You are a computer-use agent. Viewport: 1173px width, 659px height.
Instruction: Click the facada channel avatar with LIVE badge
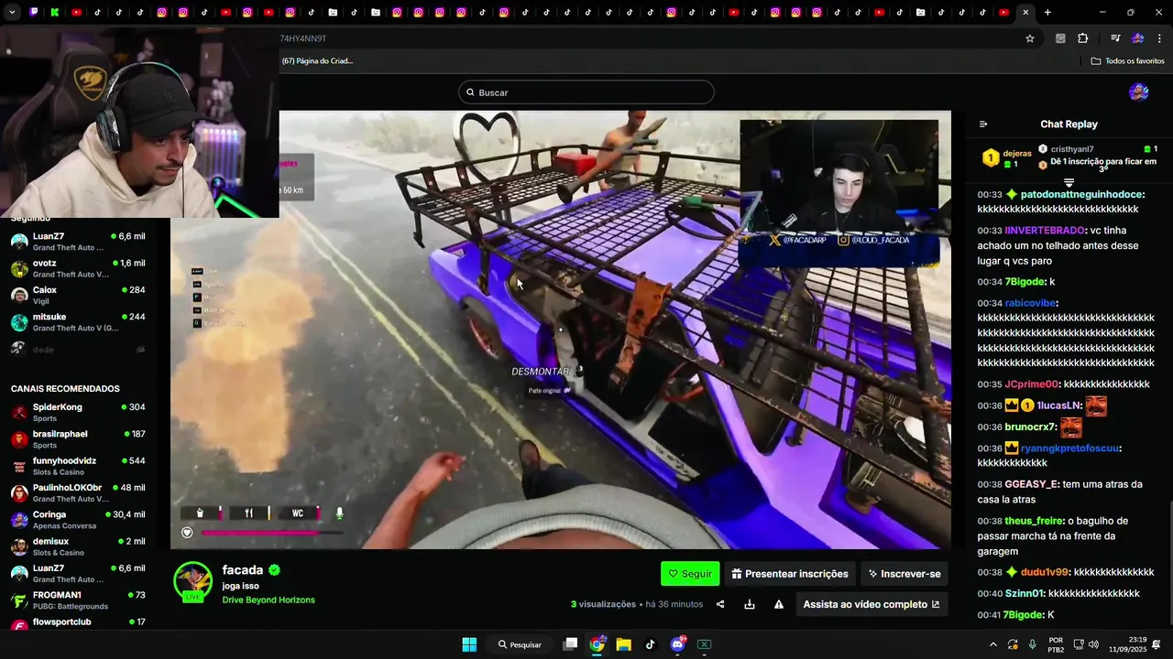193,582
